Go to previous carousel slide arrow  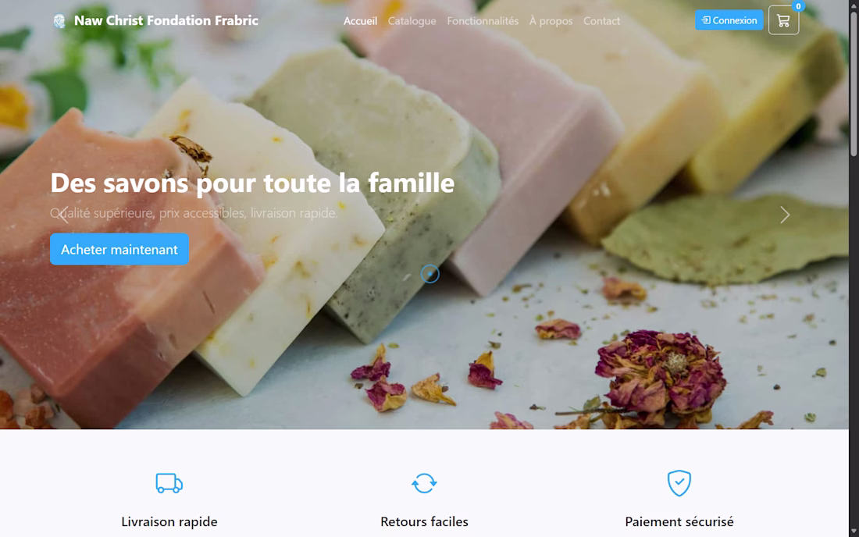pyautogui.click(x=63, y=215)
